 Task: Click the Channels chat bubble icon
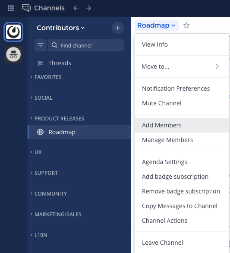[26, 8]
